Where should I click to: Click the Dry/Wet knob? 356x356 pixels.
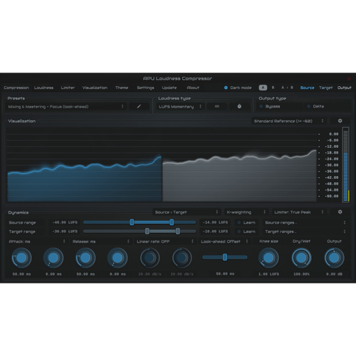coord(301,258)
